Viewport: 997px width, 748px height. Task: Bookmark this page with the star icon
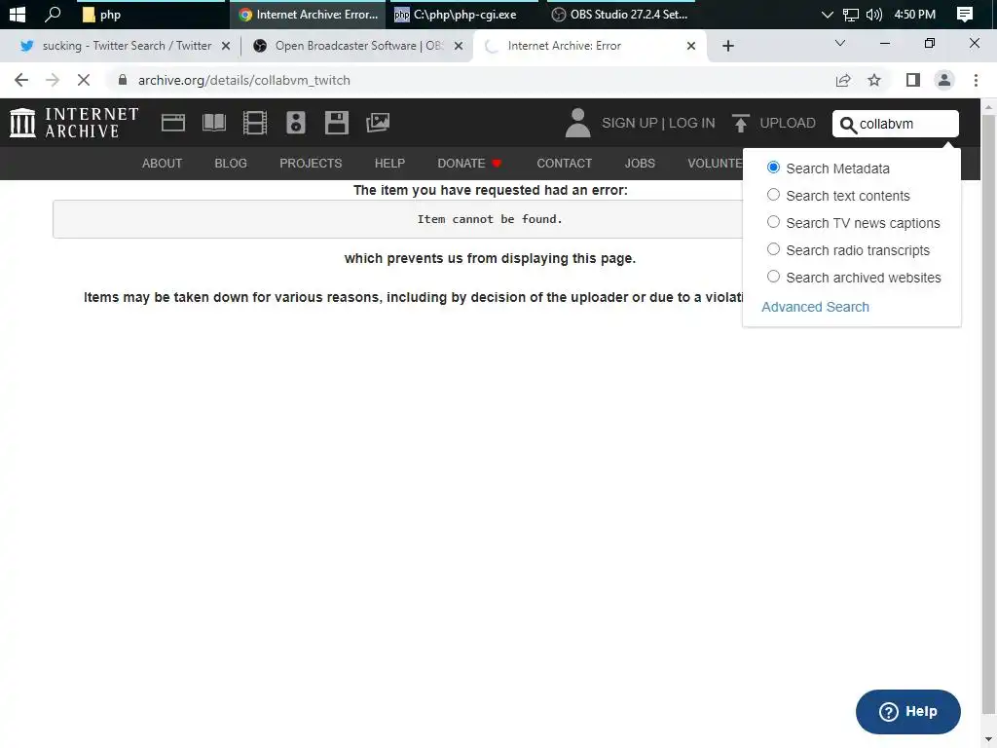click(874, 80)
